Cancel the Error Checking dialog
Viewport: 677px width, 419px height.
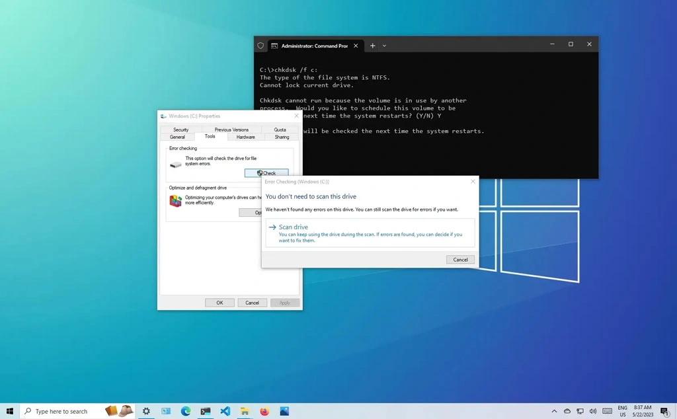(x=460, y=259)
